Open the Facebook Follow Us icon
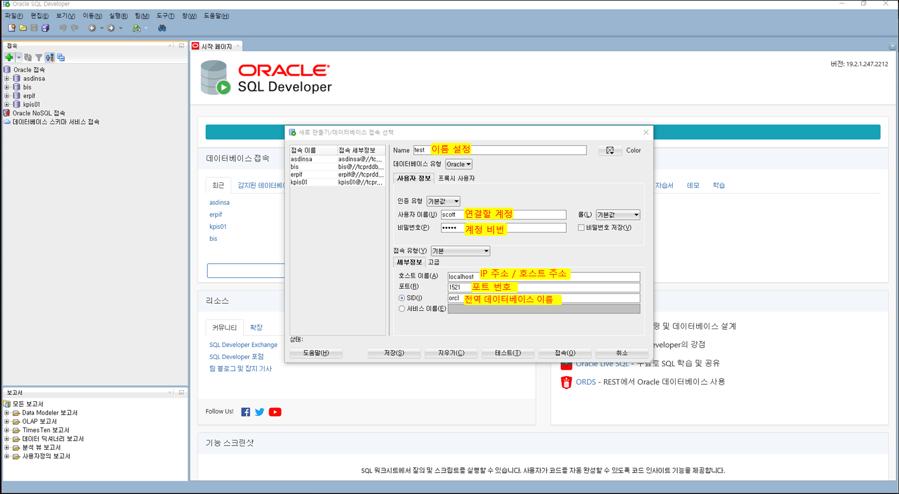 click(245, 412)
